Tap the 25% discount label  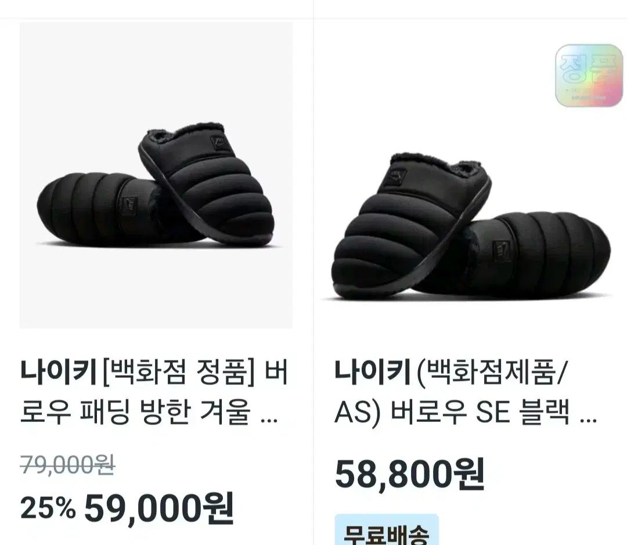[x=48, y=508]
